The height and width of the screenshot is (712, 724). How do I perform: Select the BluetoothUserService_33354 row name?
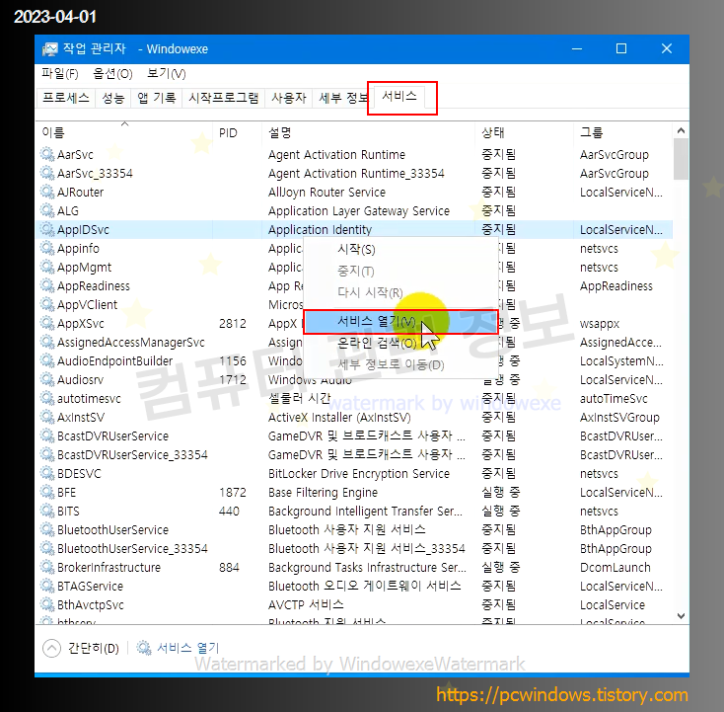point(132,548)
